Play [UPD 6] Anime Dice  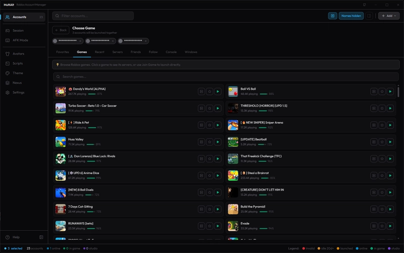[218, 175]
